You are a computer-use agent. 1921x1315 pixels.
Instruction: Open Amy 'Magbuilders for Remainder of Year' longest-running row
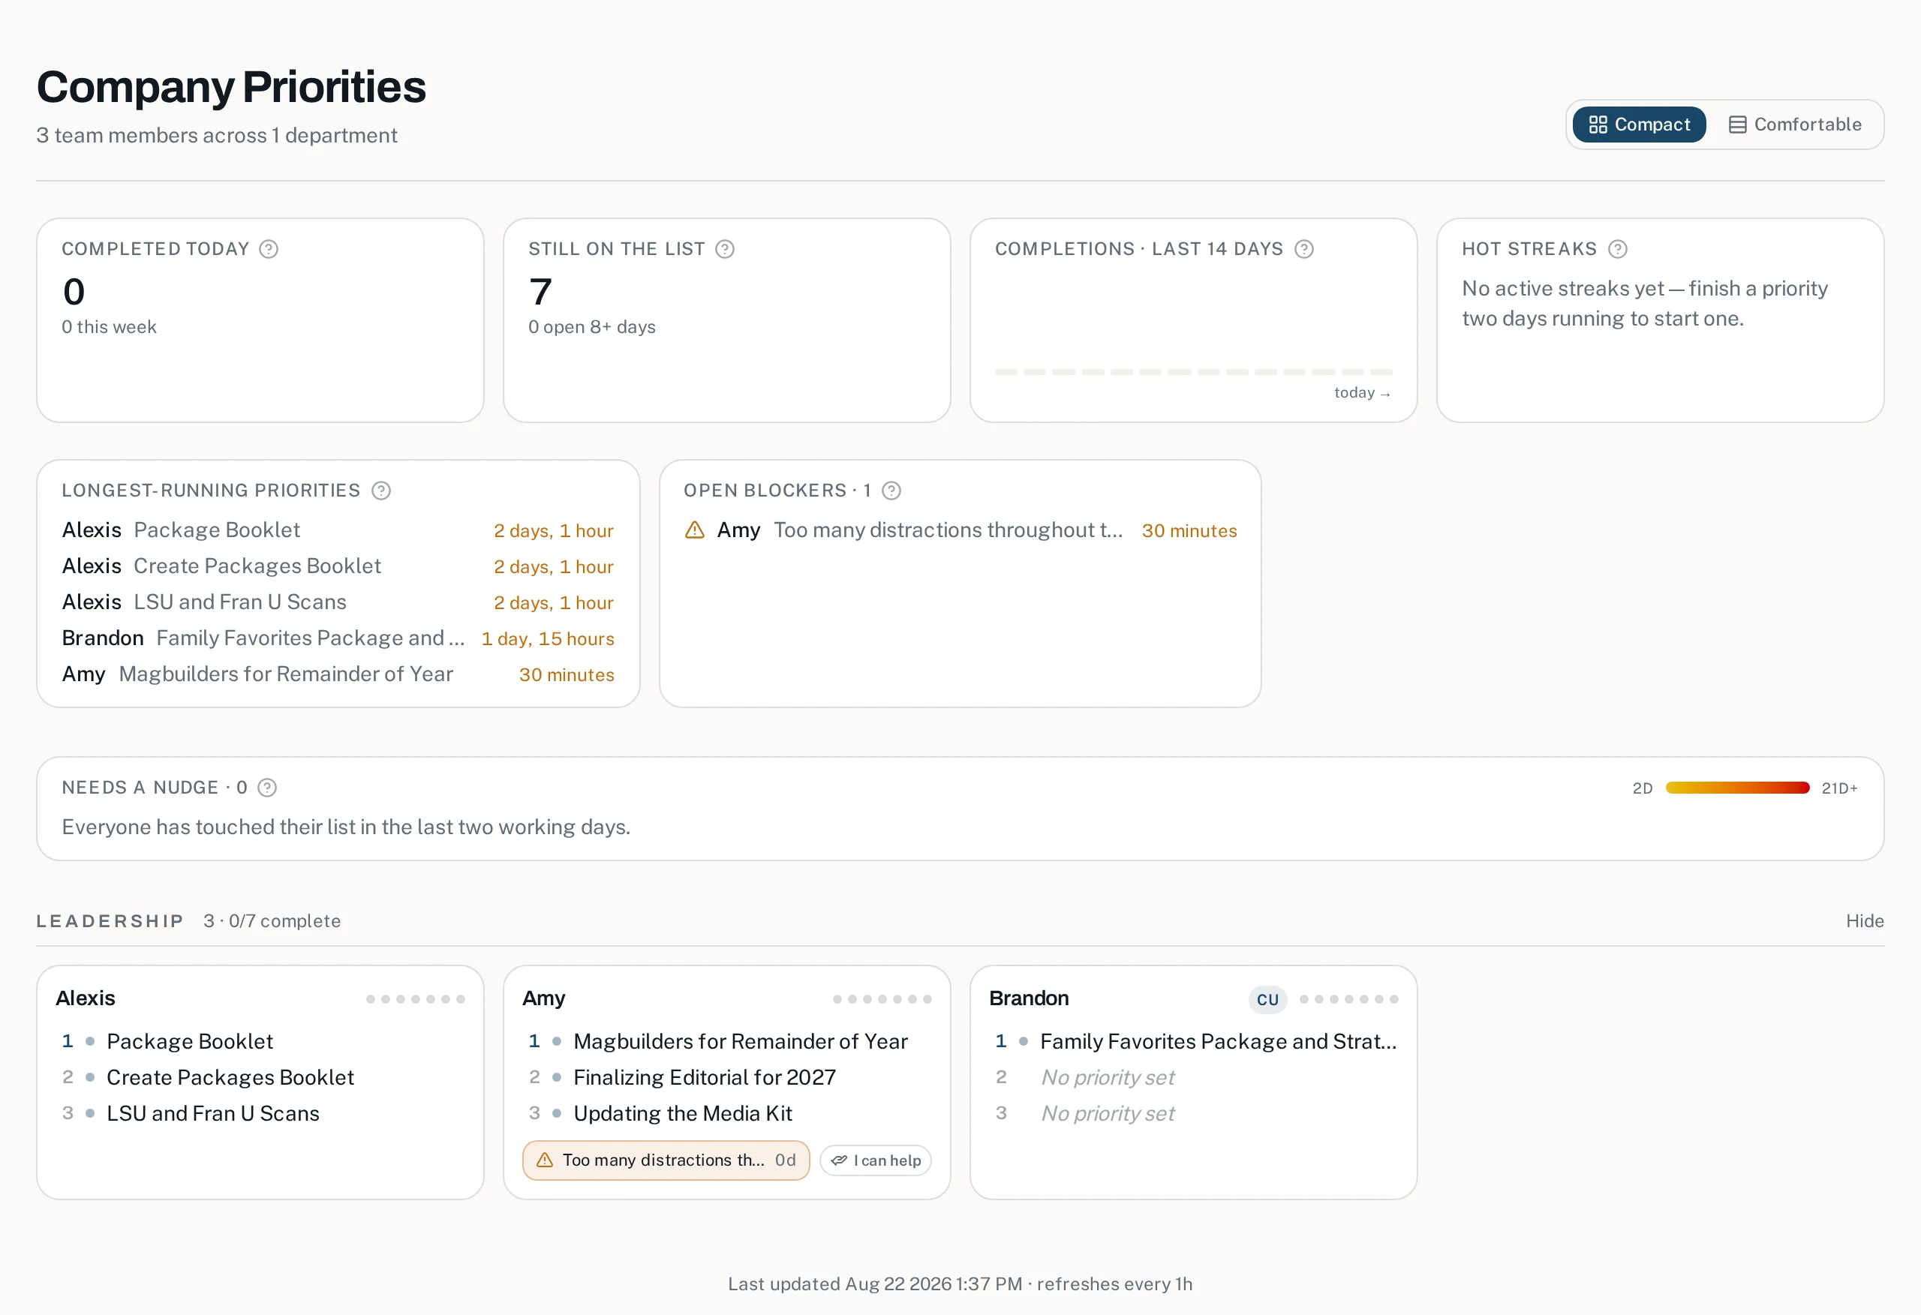(x=338, y=674)
